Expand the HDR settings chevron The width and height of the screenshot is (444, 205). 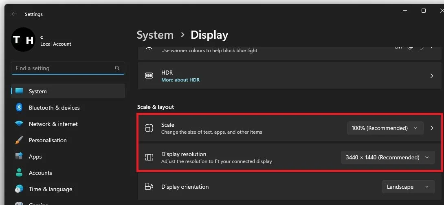pos(432,75)
